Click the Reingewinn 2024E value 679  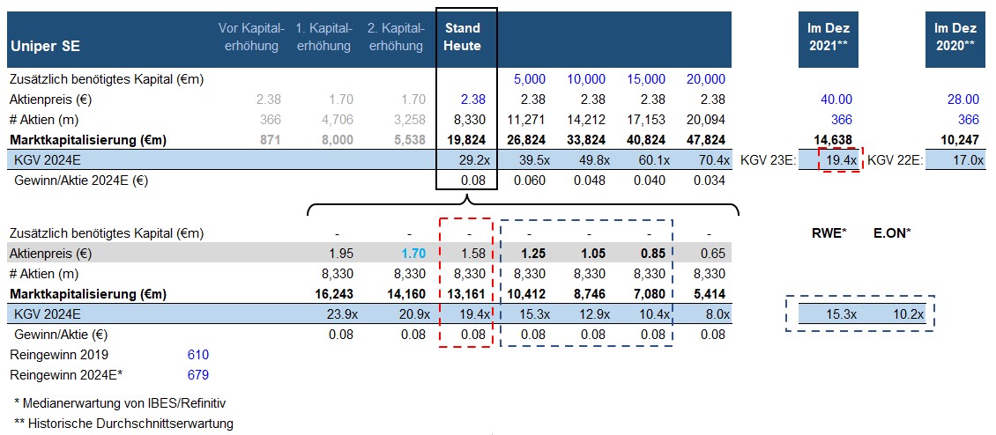click(198, 375)
